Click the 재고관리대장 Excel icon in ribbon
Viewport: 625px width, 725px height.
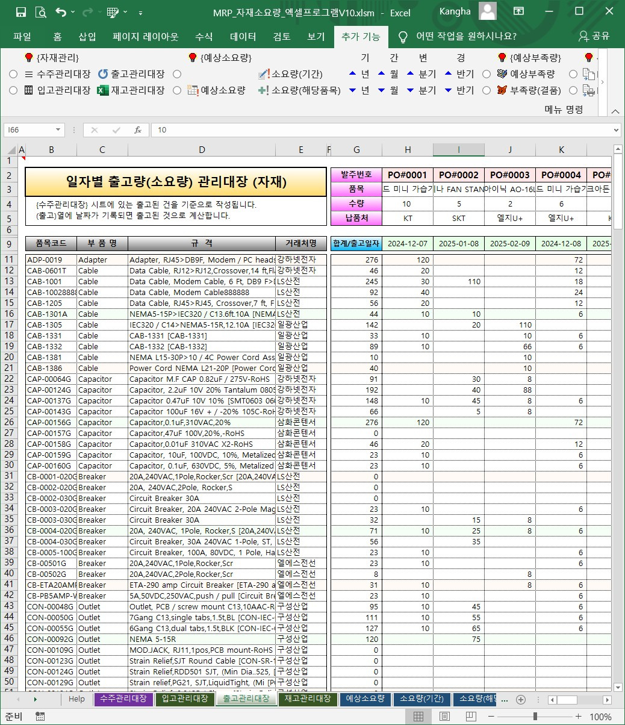tap(103, 90)
